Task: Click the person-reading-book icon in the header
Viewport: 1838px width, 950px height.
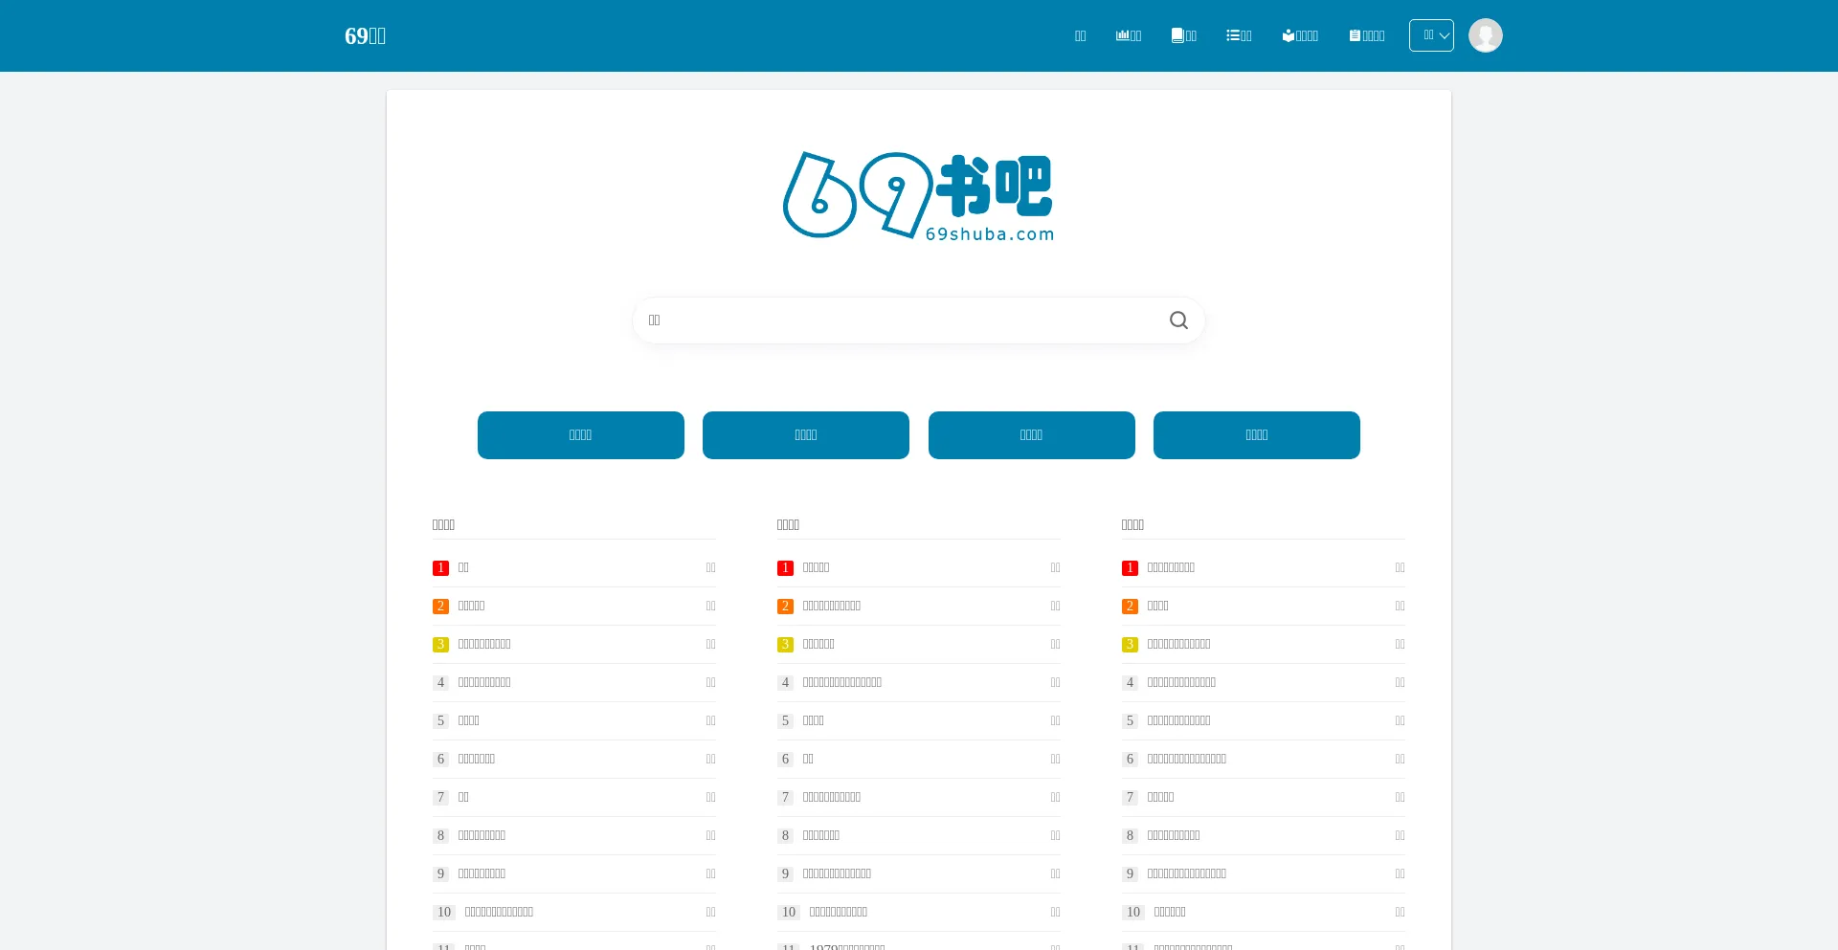Action: tap(1289, 35)
